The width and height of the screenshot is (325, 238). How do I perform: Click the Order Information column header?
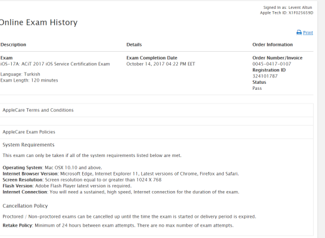pyautogui.click(x=273, y=45)
